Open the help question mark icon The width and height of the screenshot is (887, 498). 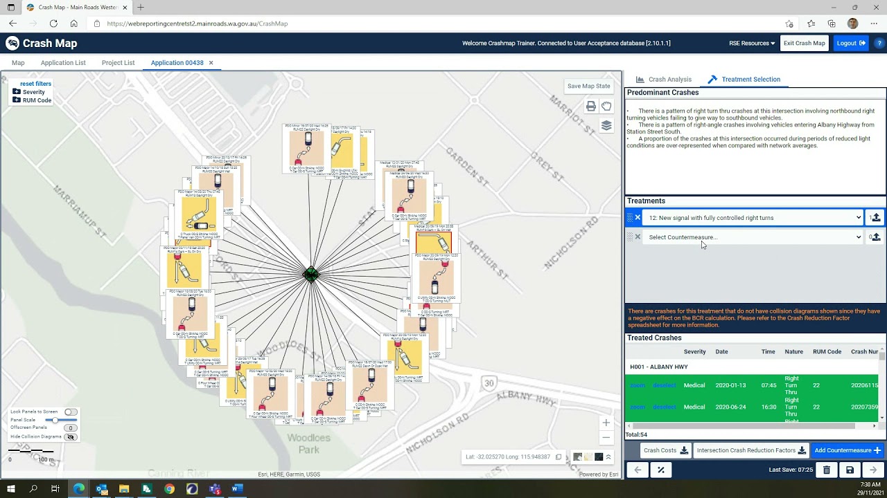pyautogui.click(x=879, y=43)
